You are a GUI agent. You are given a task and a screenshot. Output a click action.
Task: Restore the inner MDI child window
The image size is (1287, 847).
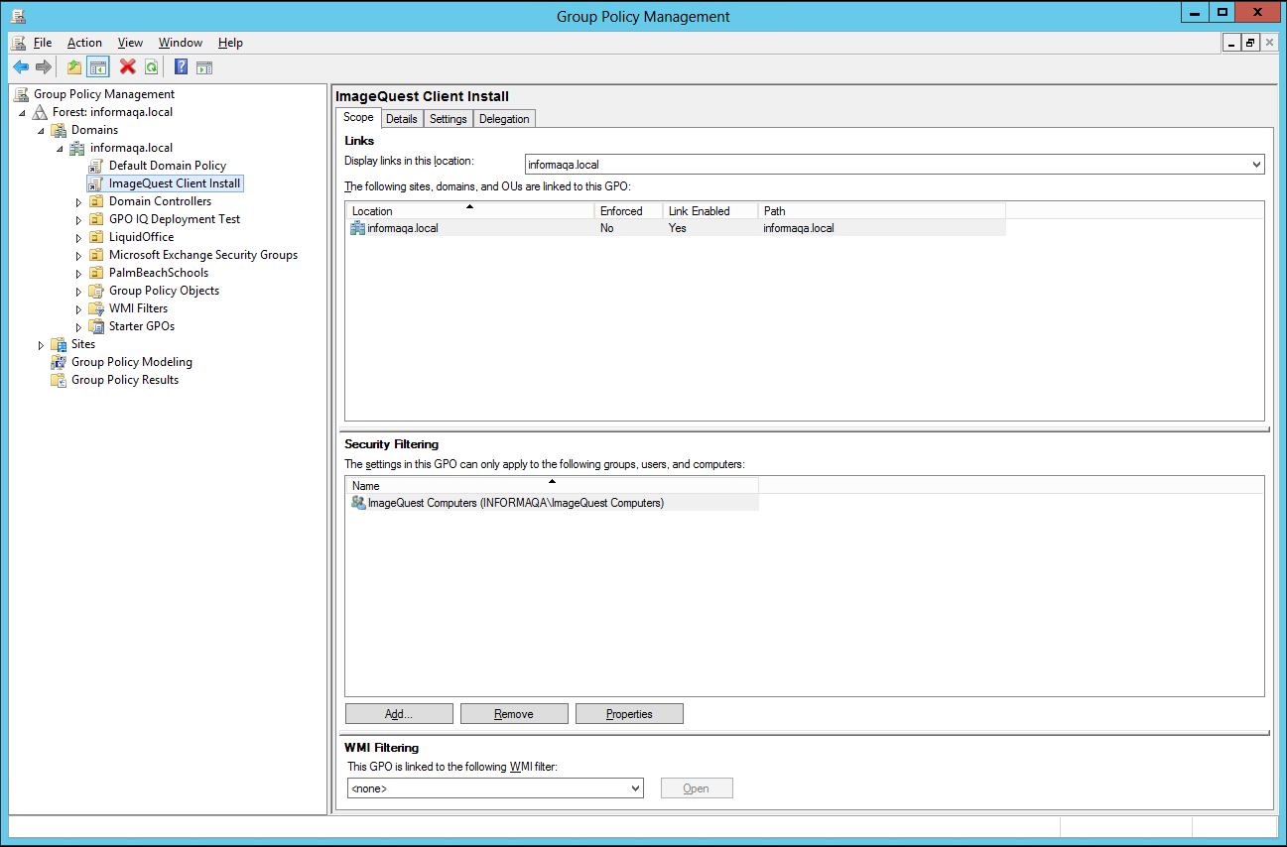[1249, 43]
